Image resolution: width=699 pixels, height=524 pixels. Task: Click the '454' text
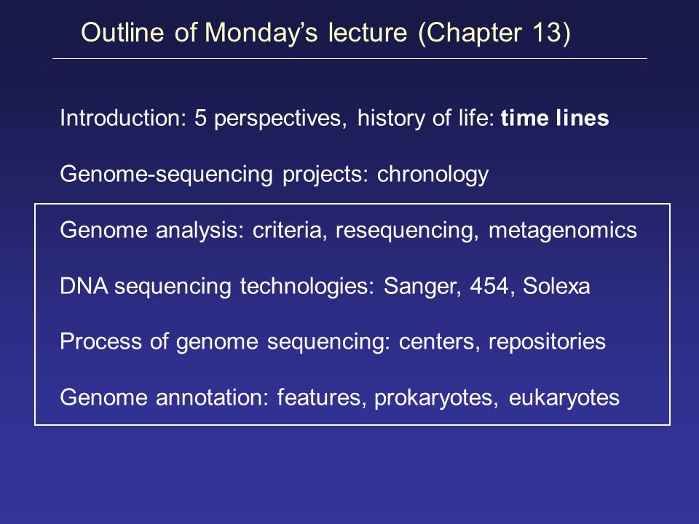[489, 286]
